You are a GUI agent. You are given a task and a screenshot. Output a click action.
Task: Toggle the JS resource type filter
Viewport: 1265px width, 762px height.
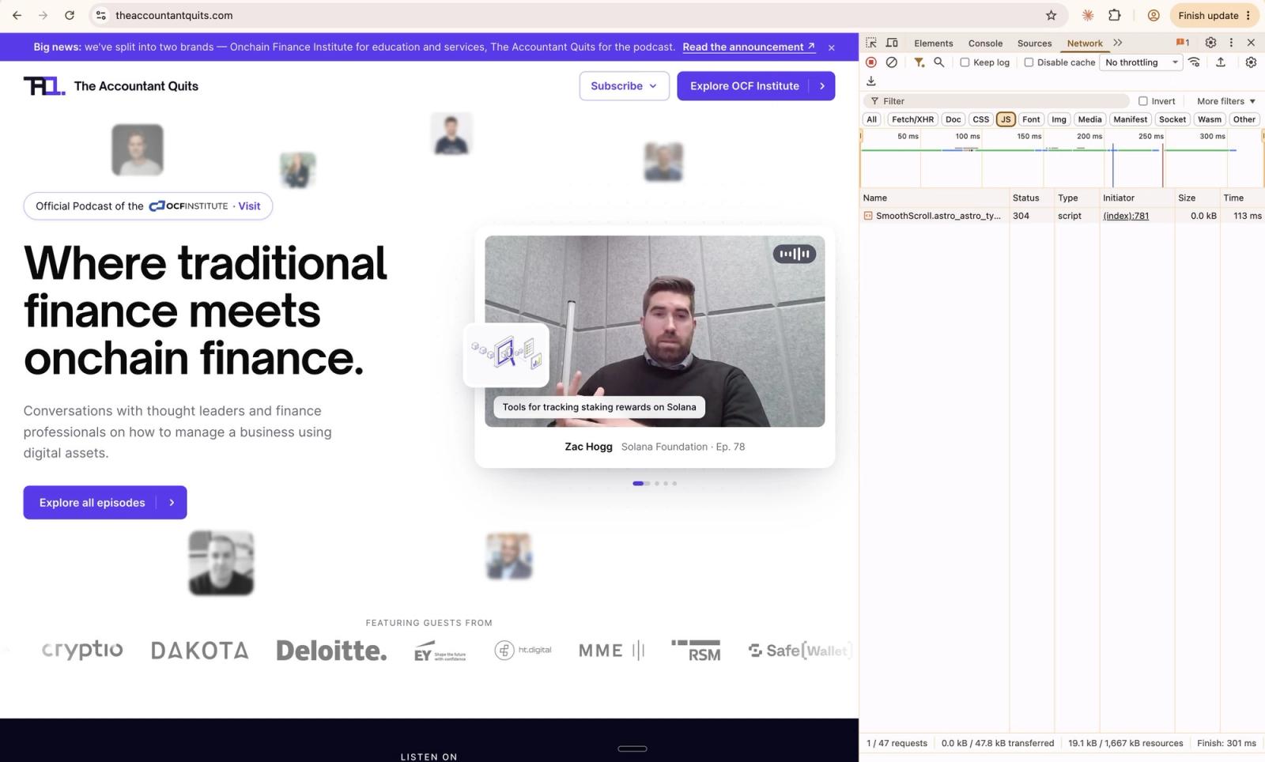[1006, 119]
